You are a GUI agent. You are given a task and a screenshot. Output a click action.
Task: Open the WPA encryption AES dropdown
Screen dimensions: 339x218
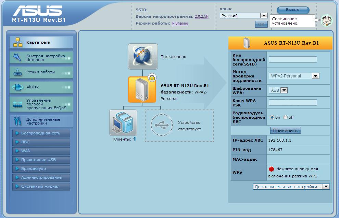coord(284,90)
